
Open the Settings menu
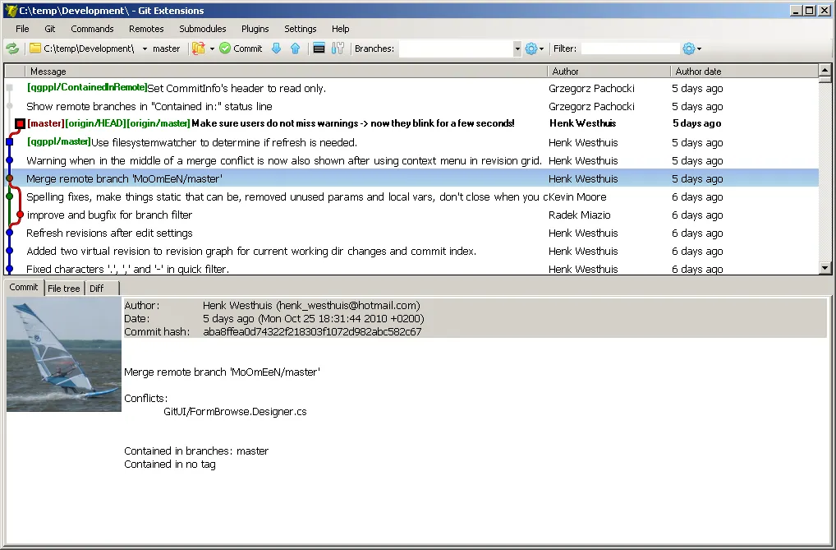(301, 29)
